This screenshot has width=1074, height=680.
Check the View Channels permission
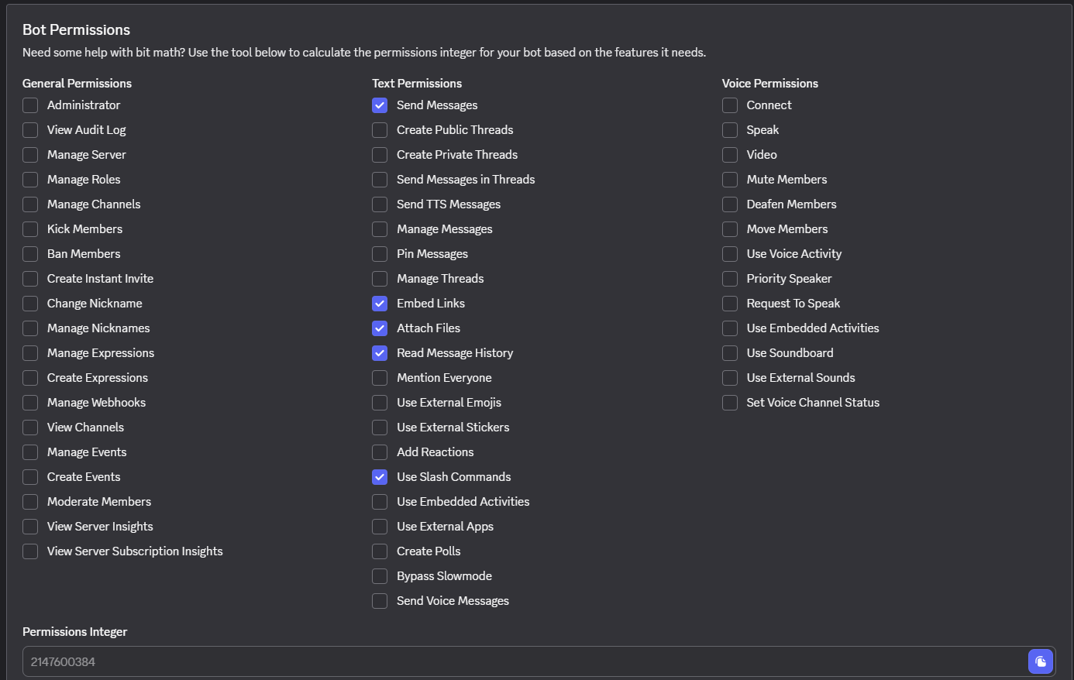pyautogui.click(x=30, y=428)
